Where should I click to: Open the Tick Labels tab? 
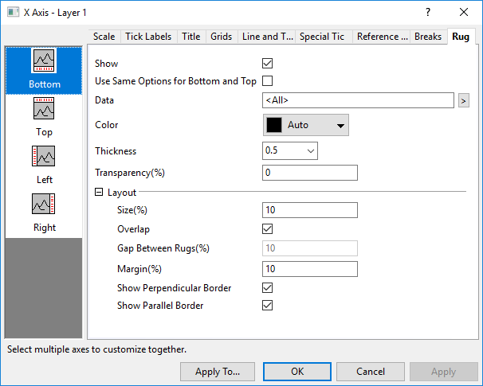click(148, 37)
